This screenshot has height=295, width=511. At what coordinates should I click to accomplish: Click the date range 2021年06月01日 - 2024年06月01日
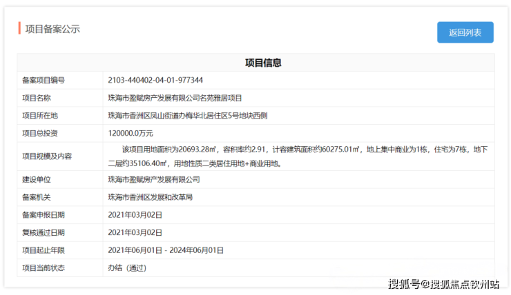(175, 250)
